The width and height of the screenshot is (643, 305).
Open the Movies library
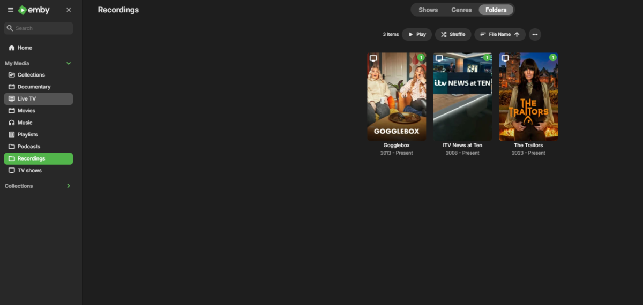coord(39,111)
